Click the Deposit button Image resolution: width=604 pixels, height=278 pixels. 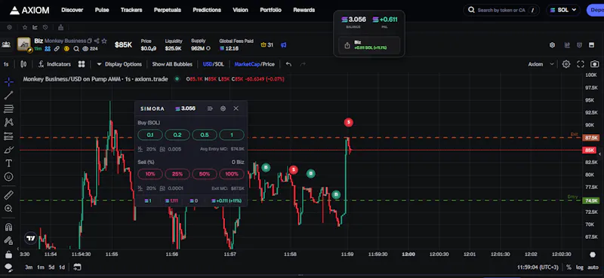click(x=595, y=10)
